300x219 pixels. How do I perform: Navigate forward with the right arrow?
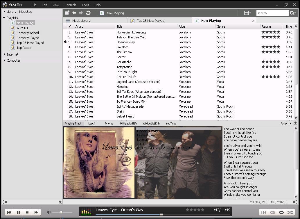pyautogui.click(x=81, y=13)
